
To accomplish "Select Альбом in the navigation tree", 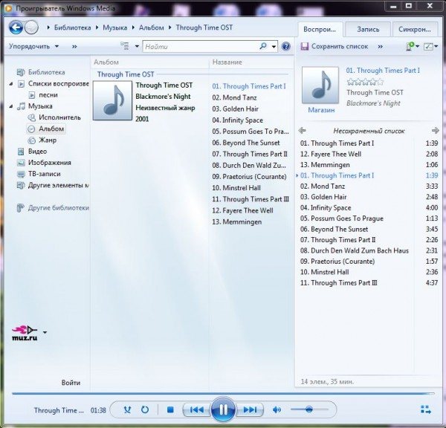I will click(x=51, y=129).
